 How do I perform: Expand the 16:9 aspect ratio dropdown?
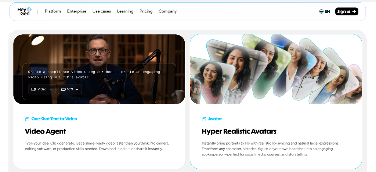[x=70, y=89]
